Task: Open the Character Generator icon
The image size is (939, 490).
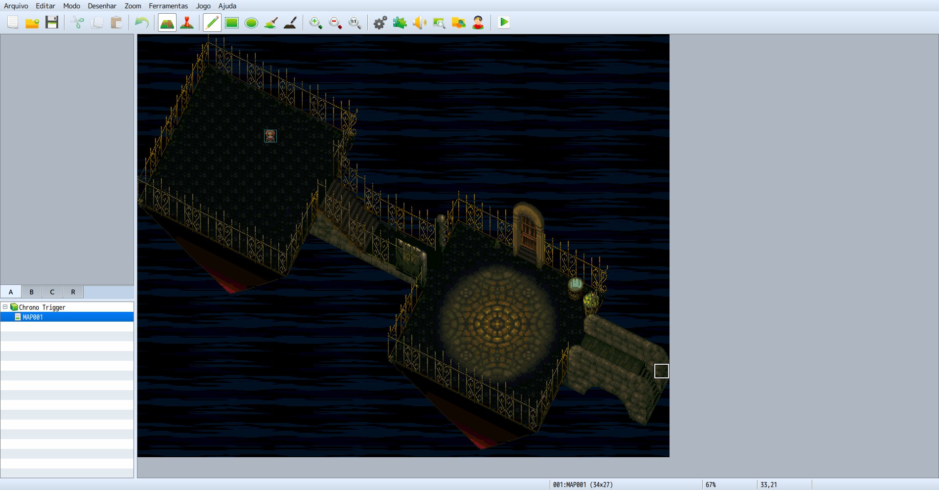Action: (x=478, y=23)
